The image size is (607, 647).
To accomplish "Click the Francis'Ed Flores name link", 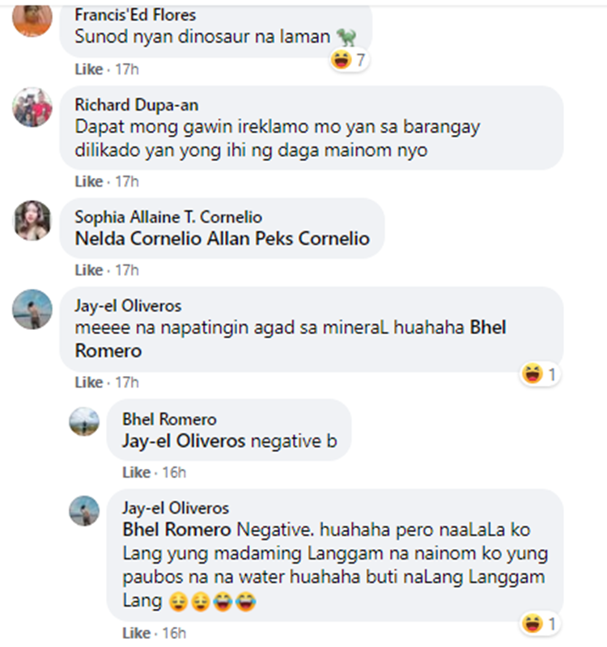I will (x=135, y=15).
